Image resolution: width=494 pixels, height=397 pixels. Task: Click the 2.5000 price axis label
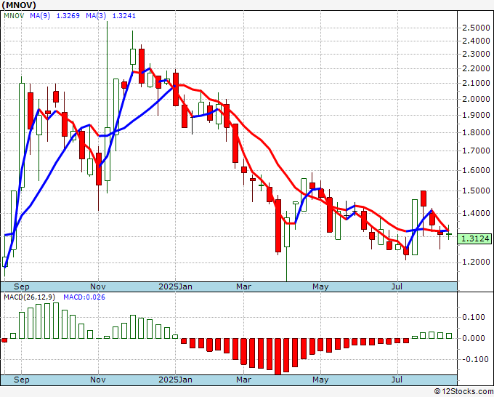[476, 28]
